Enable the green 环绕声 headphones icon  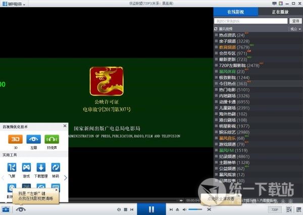click(x=52, y=139)
